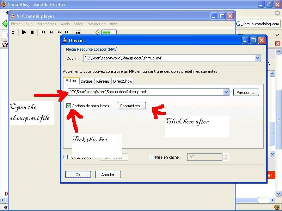
Task: Click Firefox new page icon in toolbar
Action: point(5,34)
